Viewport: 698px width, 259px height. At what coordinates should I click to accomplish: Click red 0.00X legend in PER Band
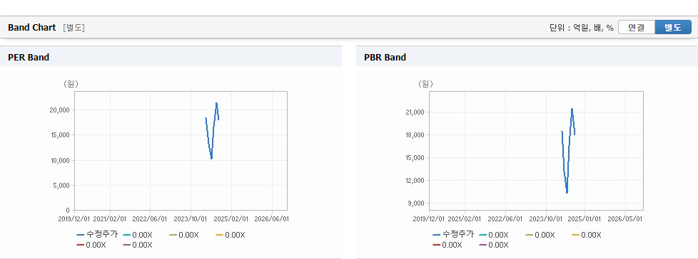[91, 245]
